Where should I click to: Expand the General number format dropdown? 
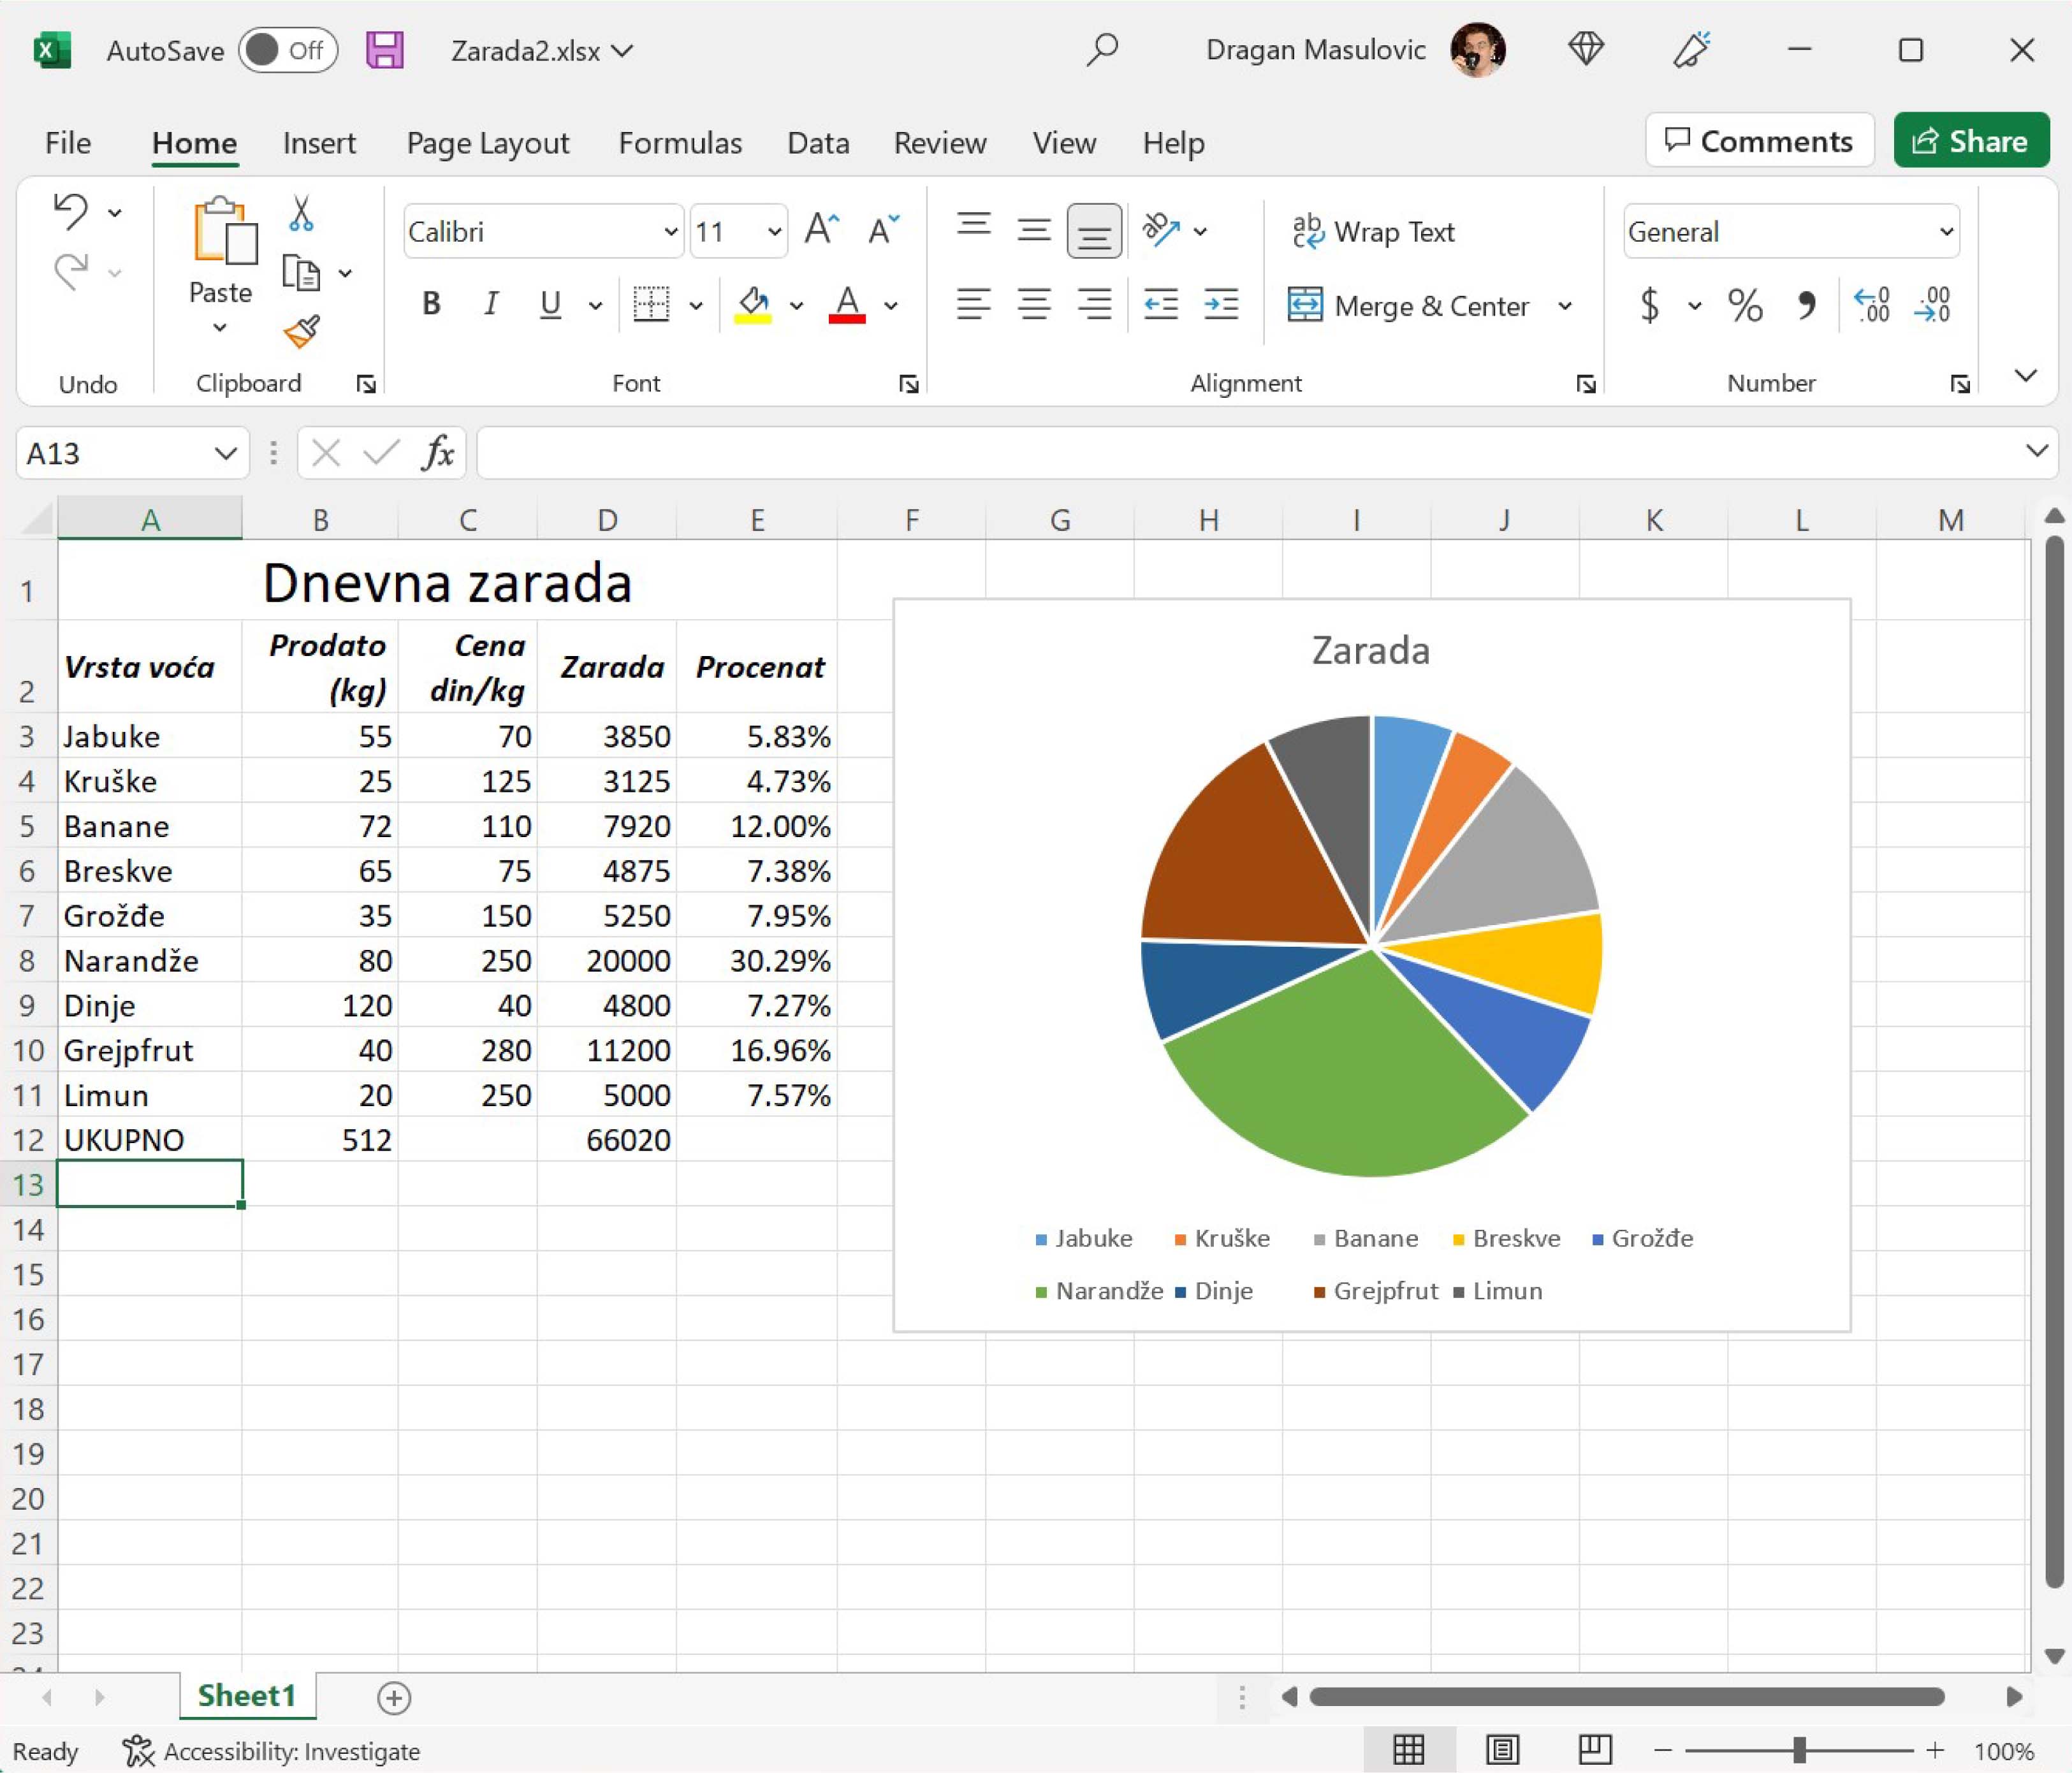[1946, 232]
